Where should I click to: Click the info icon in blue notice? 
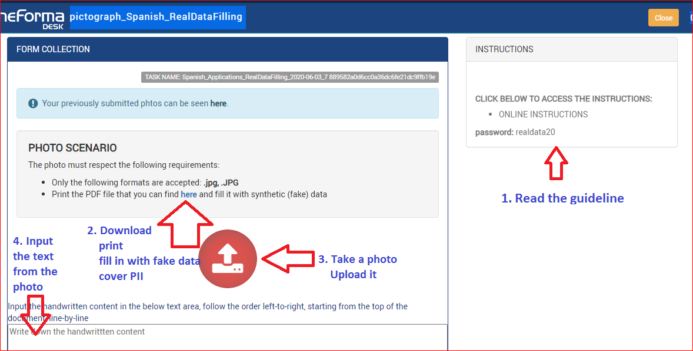click(x=33, y=103)
